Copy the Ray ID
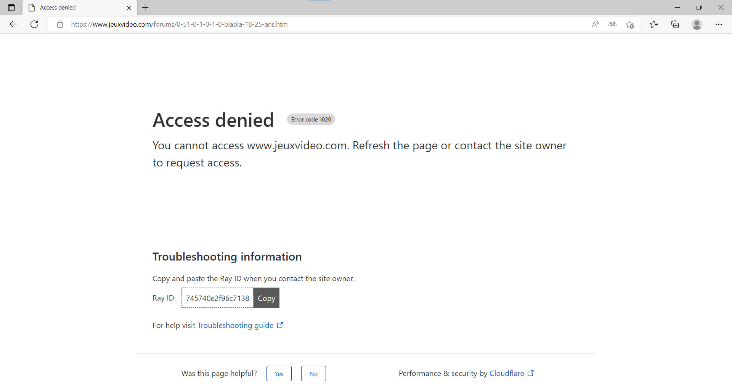 [266, 298]
